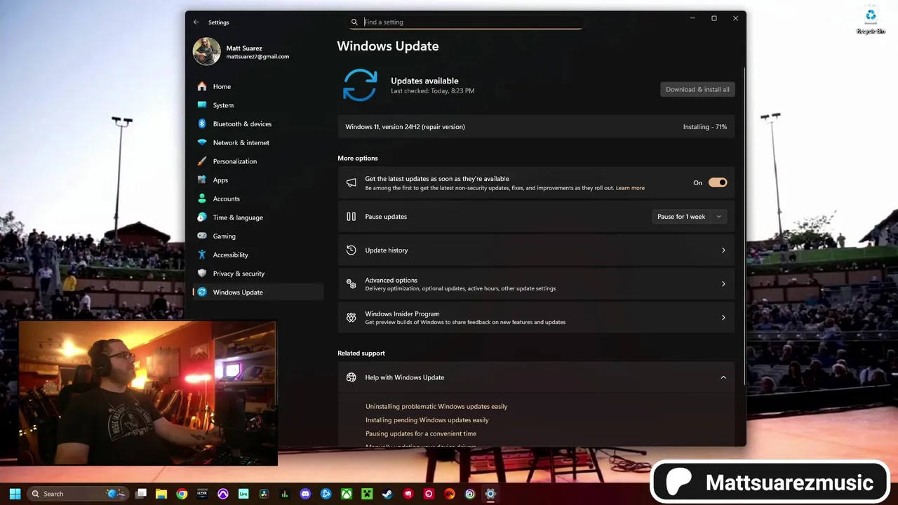This screenshot has height=505, width=898.
Task: Click the Find a setting search field
Action: [x=466, y=22]
